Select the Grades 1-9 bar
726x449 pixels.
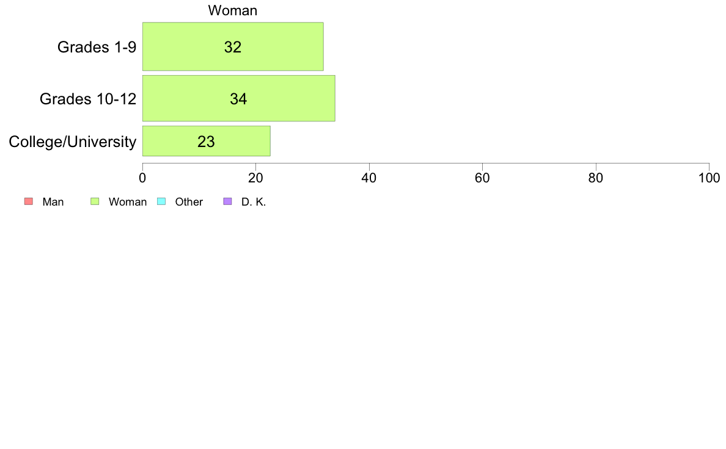(x=233, y=47)
